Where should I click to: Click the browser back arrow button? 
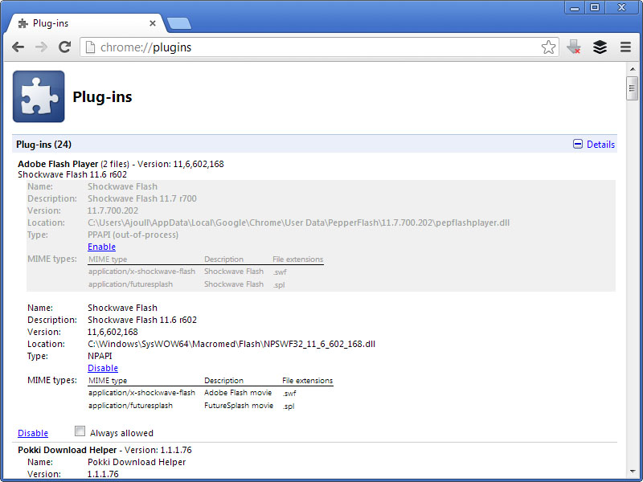tap(18, 47)
